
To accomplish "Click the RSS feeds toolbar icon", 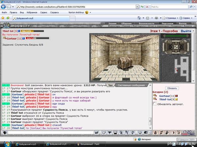I will pos(148,18).
